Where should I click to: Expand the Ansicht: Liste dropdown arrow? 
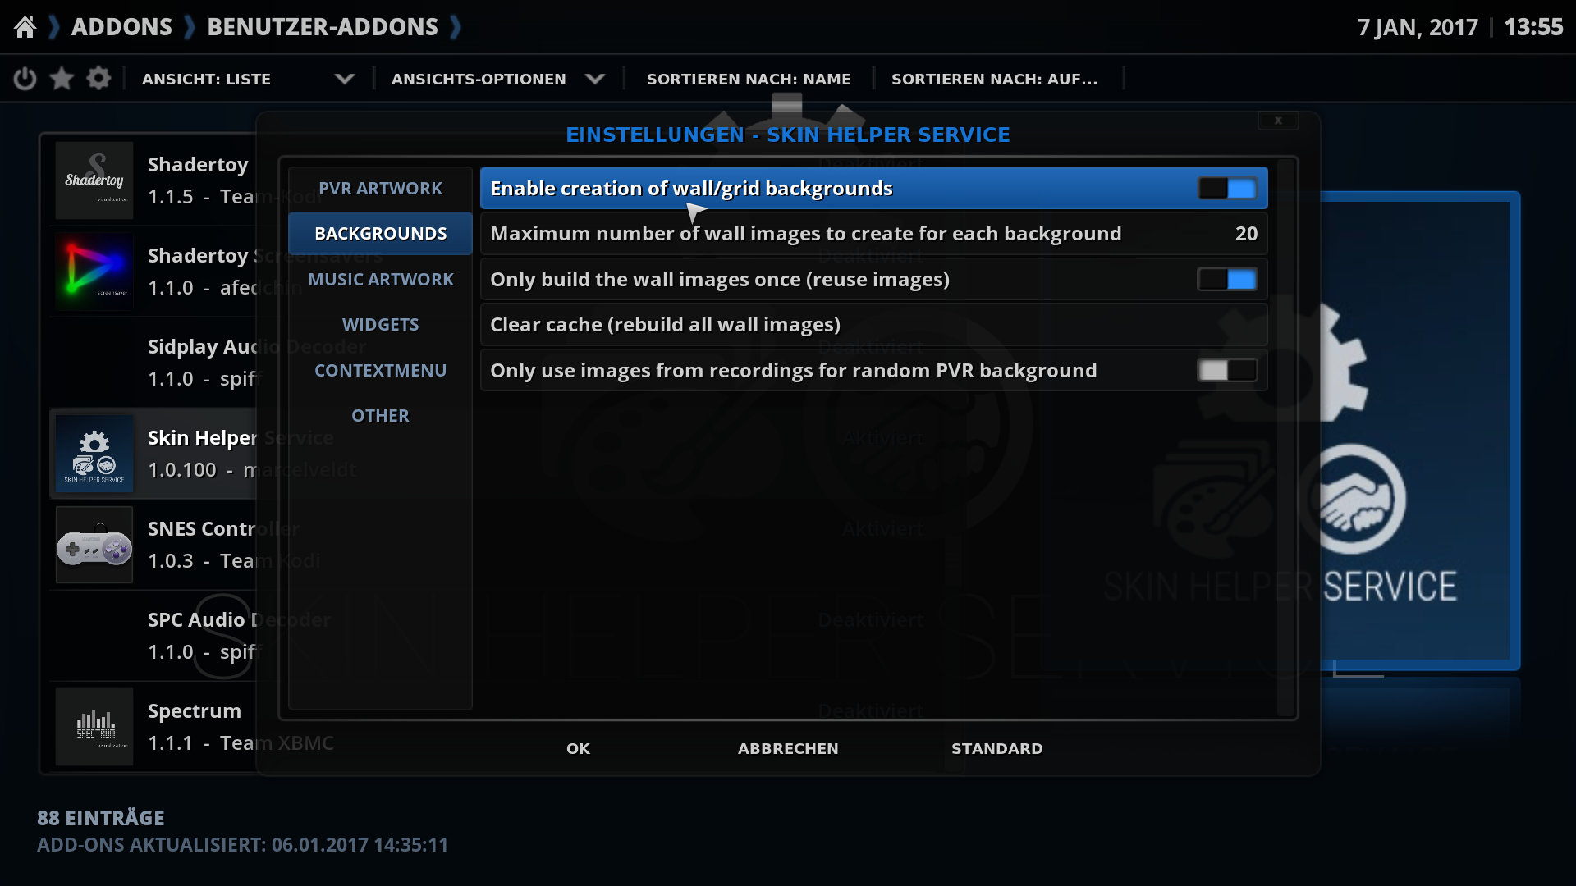(x=345, y=79)
